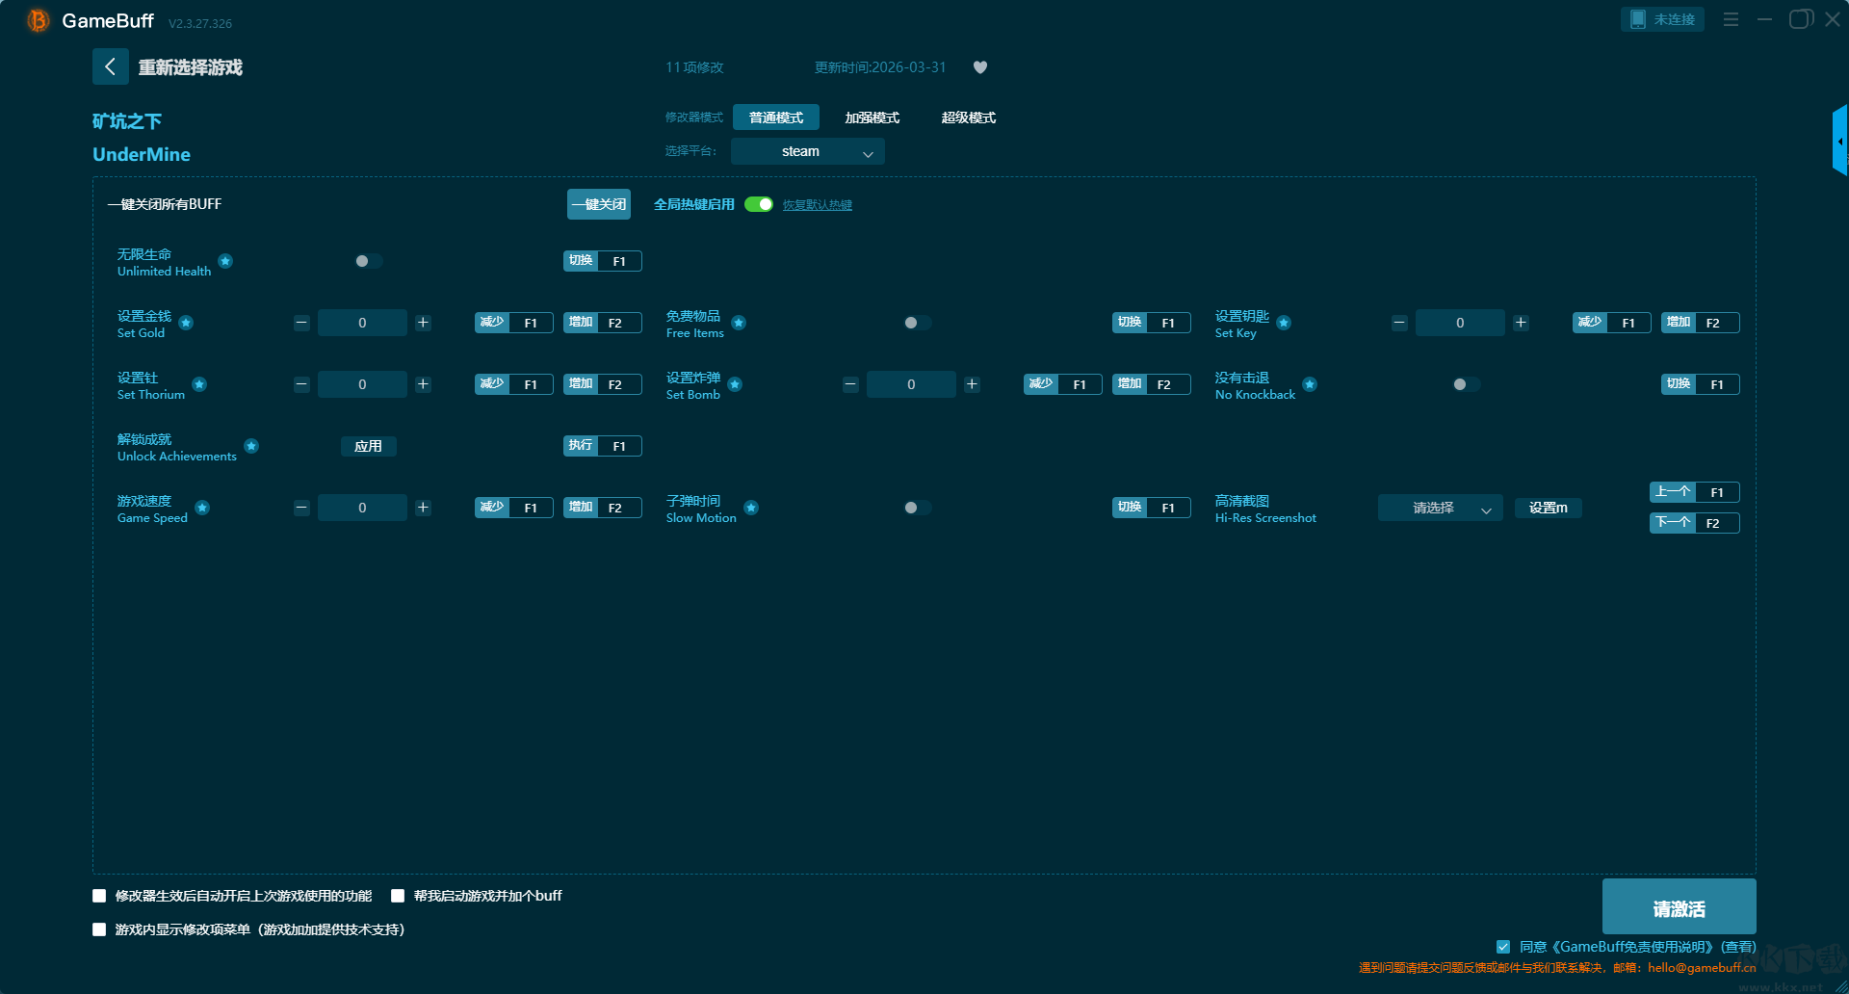
Task: Select the 超级模式 mode tab
Action: click(x=968, y=118)
